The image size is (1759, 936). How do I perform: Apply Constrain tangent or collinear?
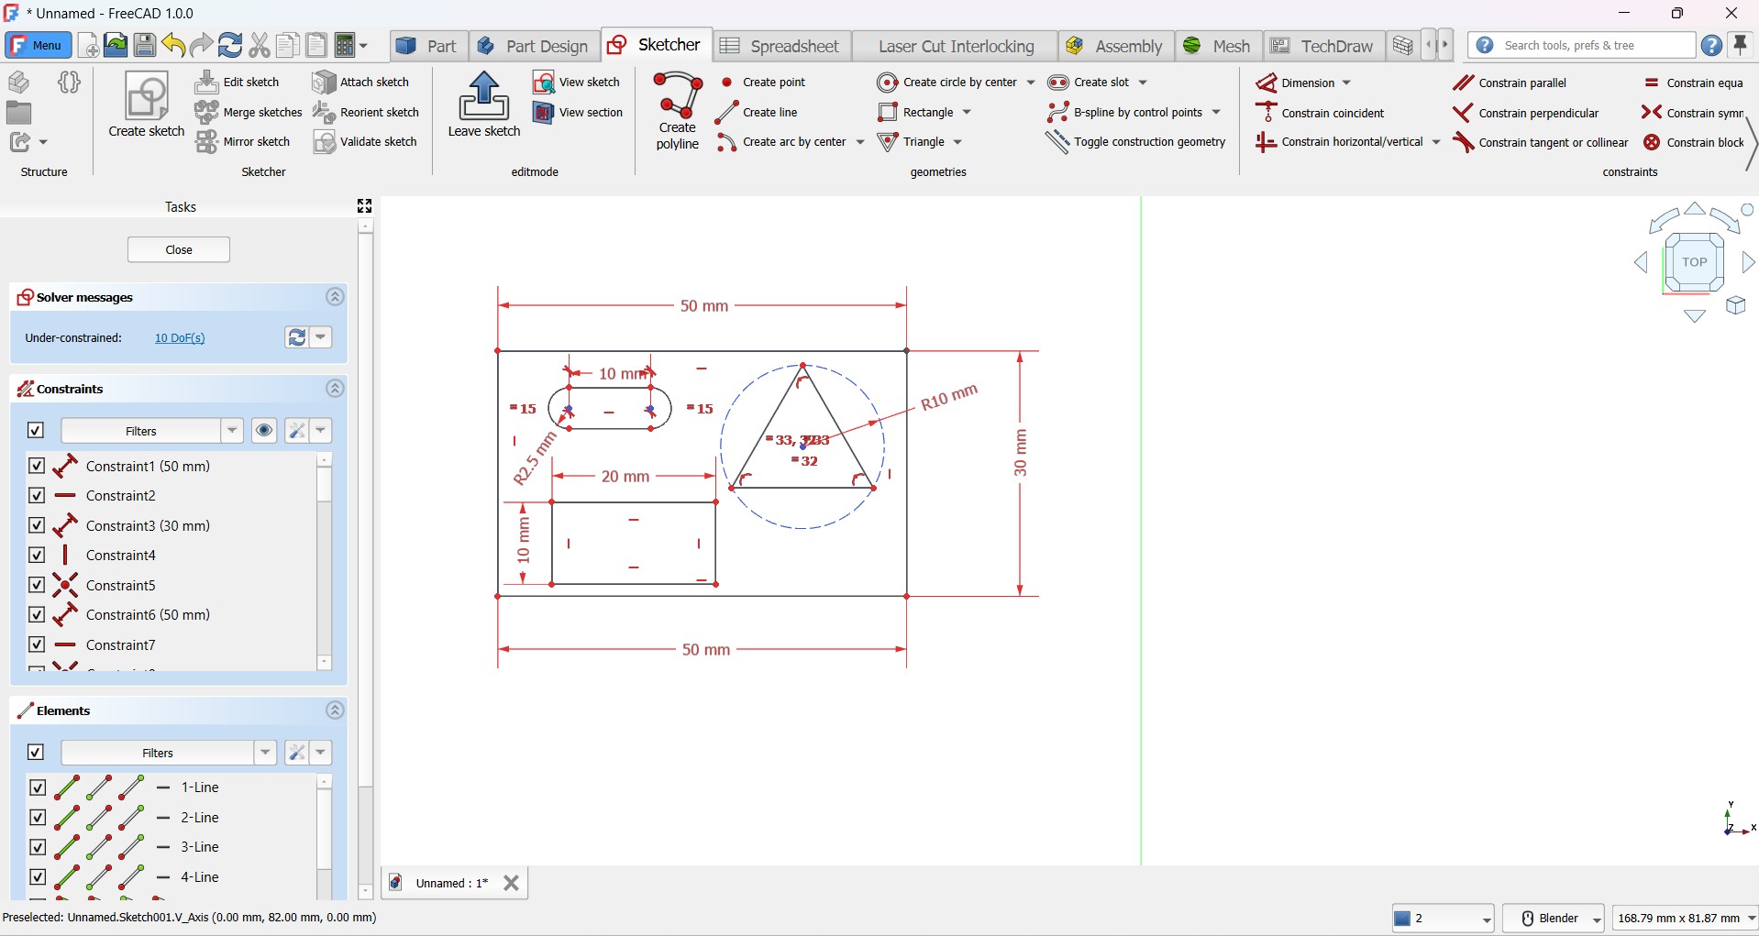tap(1541, 142)
